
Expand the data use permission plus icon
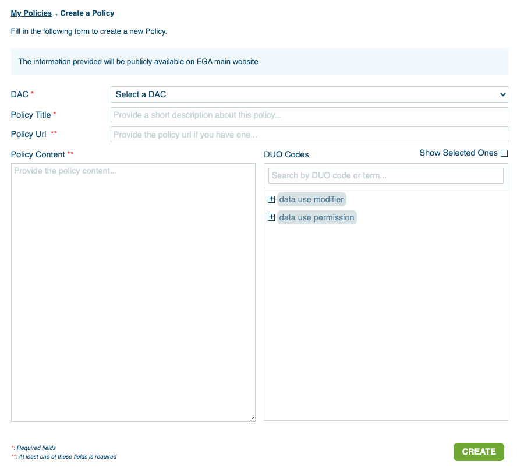pyautogui.click(x=271, y=217)
